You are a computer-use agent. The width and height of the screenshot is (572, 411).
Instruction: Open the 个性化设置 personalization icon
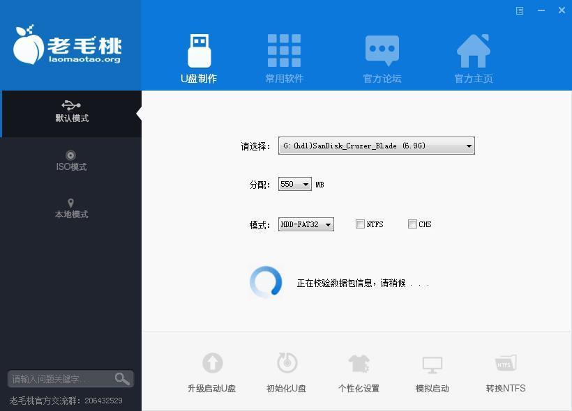coord(359,362)
